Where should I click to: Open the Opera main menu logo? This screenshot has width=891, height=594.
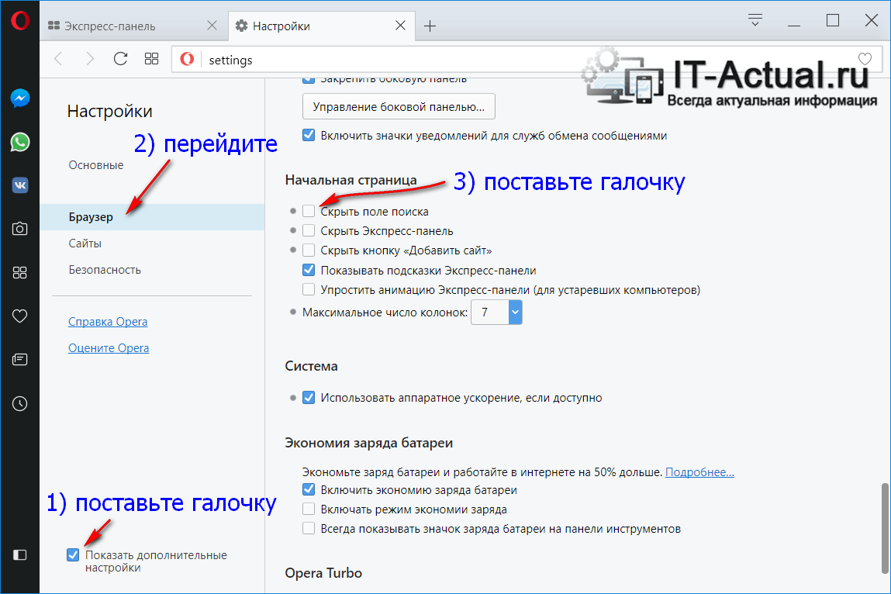[x=20, y=20]
